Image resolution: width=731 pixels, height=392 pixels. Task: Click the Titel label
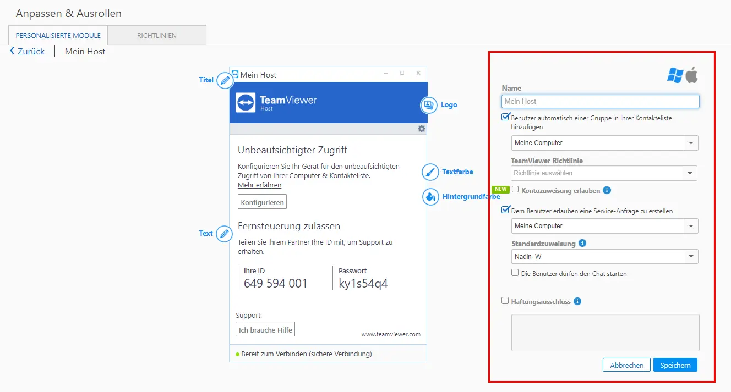[206, 80]
